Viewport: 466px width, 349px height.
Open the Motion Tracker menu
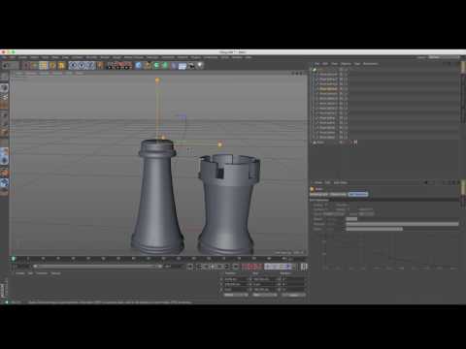pyautogui.click(x=134, y=57)
